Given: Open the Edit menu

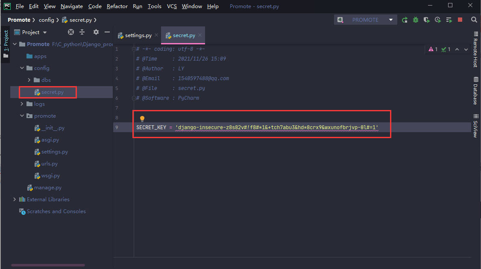Looking at the screenshot, I should [x=34, y=6].
